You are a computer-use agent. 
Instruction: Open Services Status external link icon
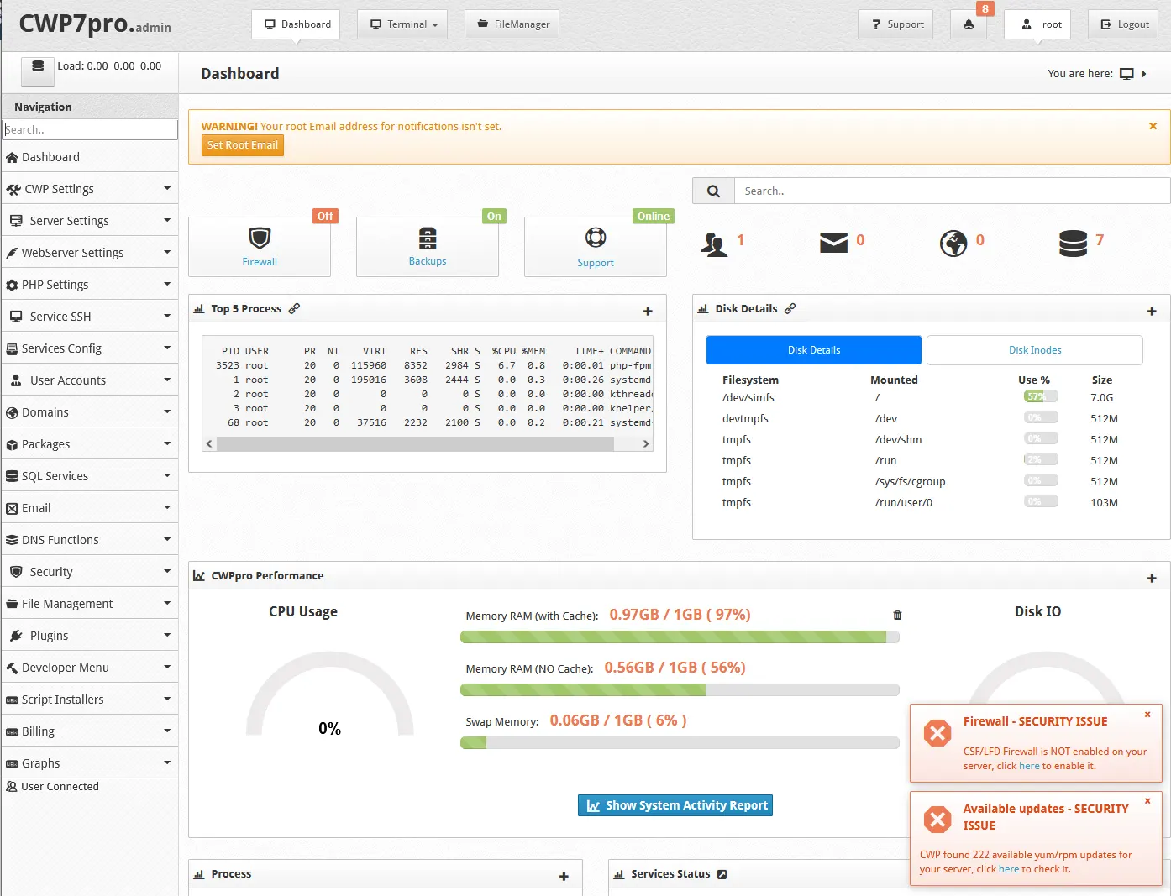coord(722,874)
